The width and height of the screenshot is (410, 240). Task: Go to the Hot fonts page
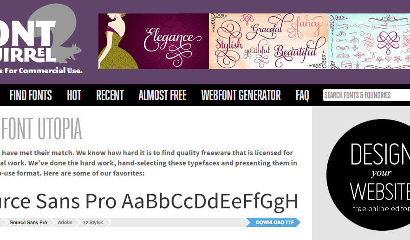[x=74, y=95]
